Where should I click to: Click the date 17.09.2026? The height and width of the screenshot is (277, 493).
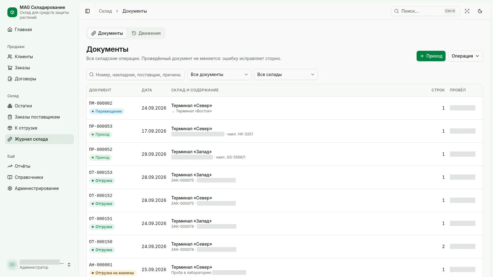click(x=154, y=131)
